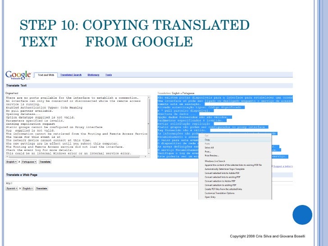The image size is (328, 246).
Task: Click translated line 'remoto está em execução.'
Action: (x=179, y=104)
